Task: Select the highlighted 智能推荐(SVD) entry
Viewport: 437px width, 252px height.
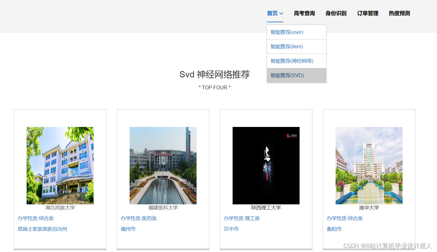Action: pos(296,76)
